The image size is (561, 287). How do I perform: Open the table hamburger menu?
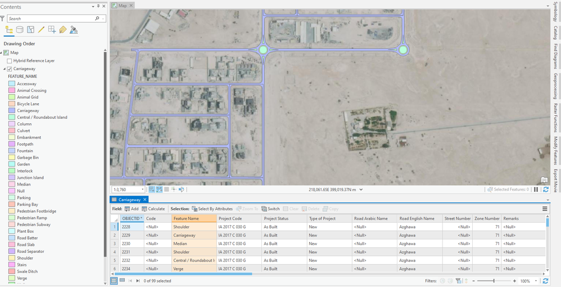545,209
